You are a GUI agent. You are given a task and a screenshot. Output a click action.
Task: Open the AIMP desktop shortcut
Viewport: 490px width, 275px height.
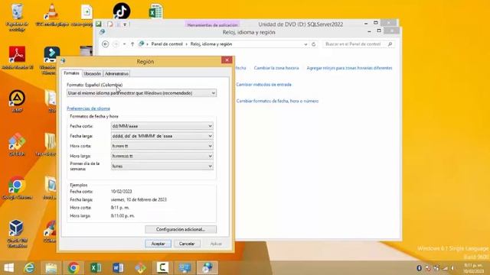pyautogui.click(x=17, y=101)
